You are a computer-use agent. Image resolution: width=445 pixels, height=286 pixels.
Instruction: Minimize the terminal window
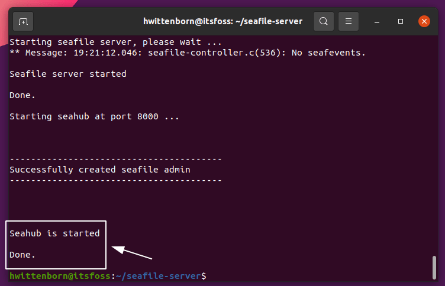(x=377, y=21)
